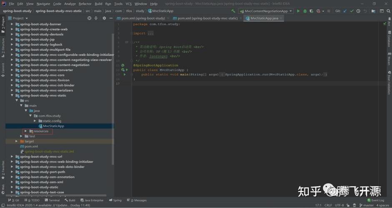Expand static.config package

pos(35,121)
